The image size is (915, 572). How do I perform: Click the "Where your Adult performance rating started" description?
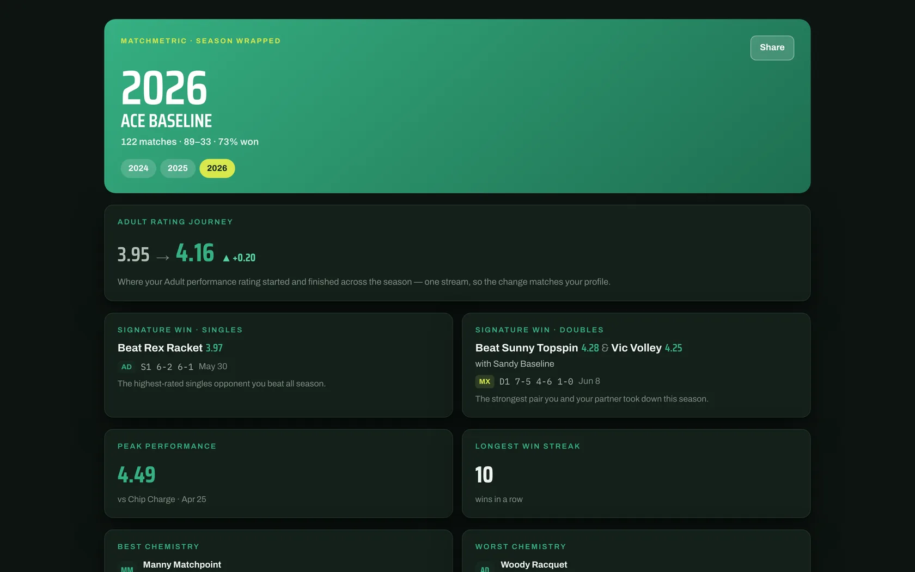tap(364, 282)
